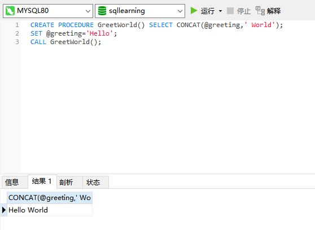The width and height of the screenshot is (315, 230).
Task: Click the CONCAT(@greeting result column header
Action: coord(50,198)
